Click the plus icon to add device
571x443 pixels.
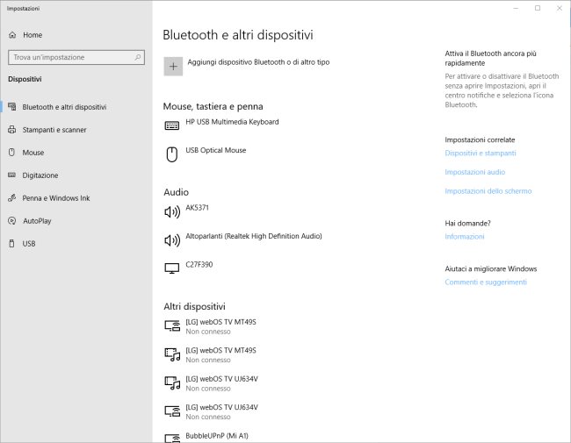coord(173,67)
